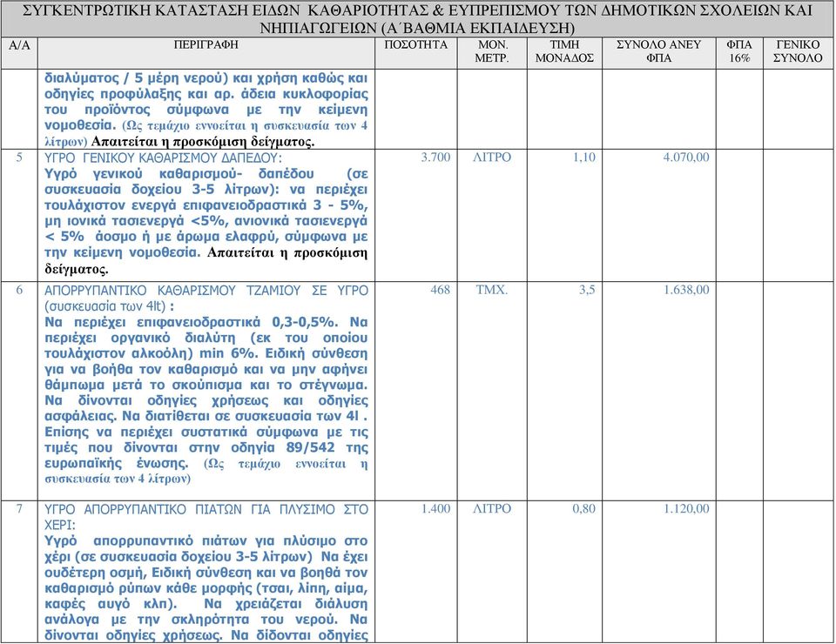Click the 'ΤΙΜΗ ΜΟΝΑΔΟΣ' column header

(x=564, y=51)
